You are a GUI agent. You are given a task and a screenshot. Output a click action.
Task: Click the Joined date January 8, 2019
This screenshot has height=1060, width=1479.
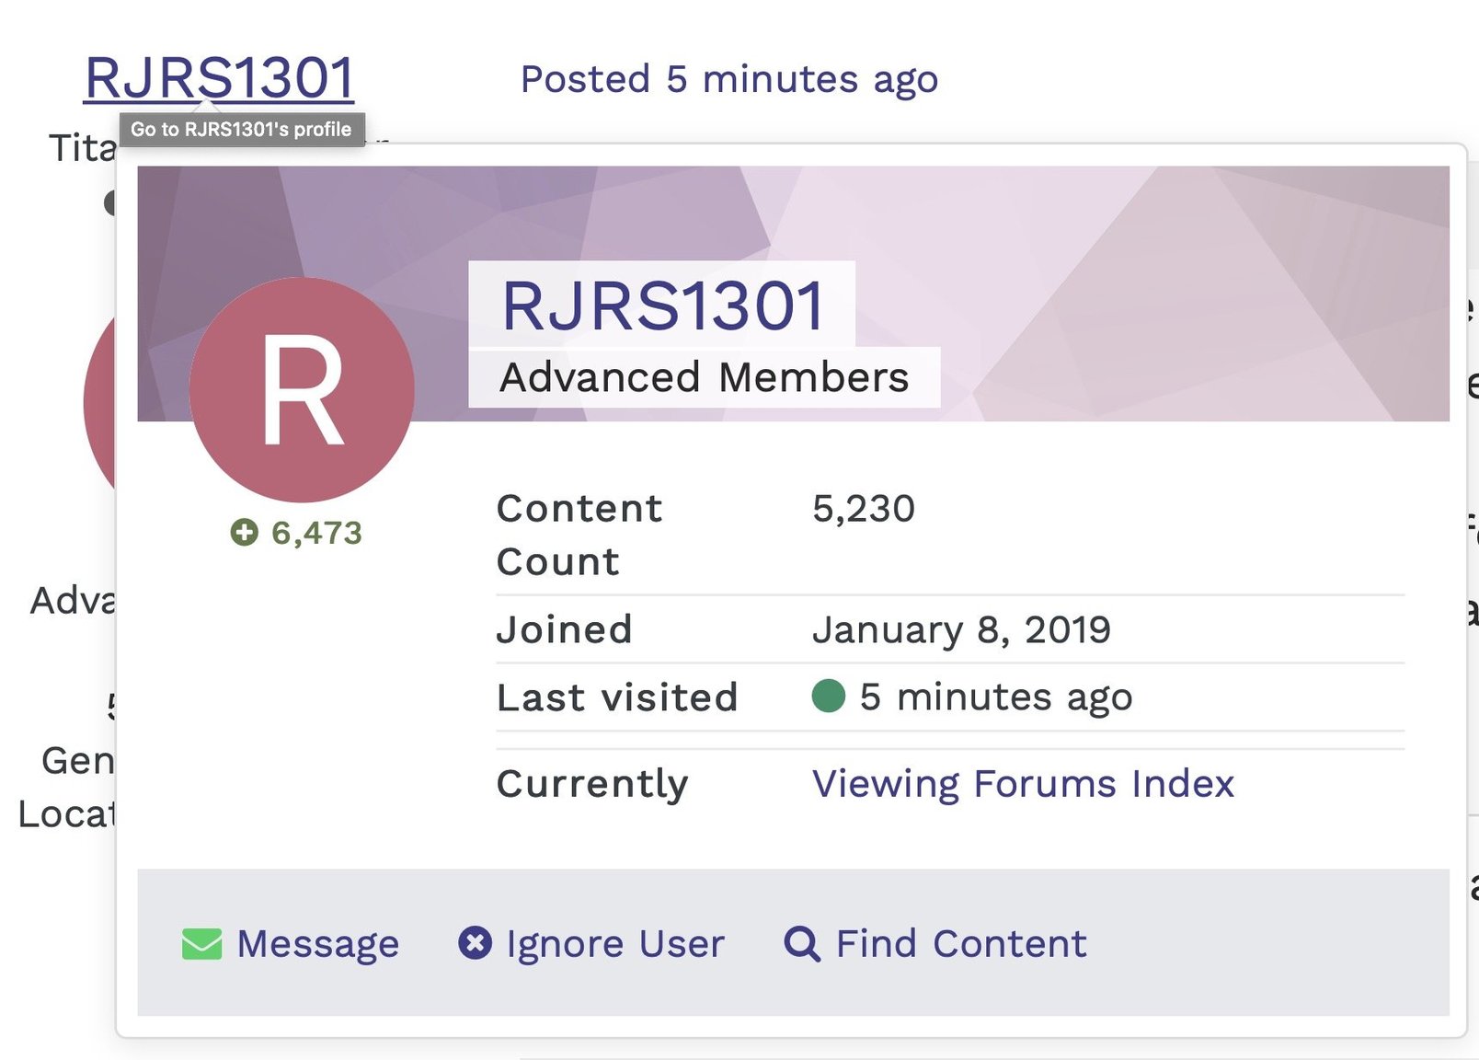(960, 630)
